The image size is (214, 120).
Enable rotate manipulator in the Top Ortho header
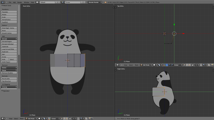(x=169, y=65)
